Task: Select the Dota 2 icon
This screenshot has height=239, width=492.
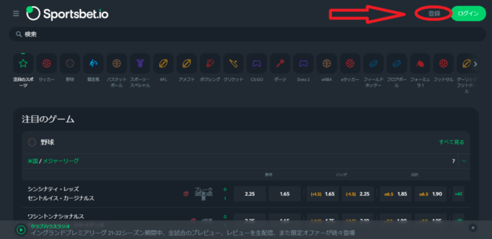Action: click(x=303, y=63)
